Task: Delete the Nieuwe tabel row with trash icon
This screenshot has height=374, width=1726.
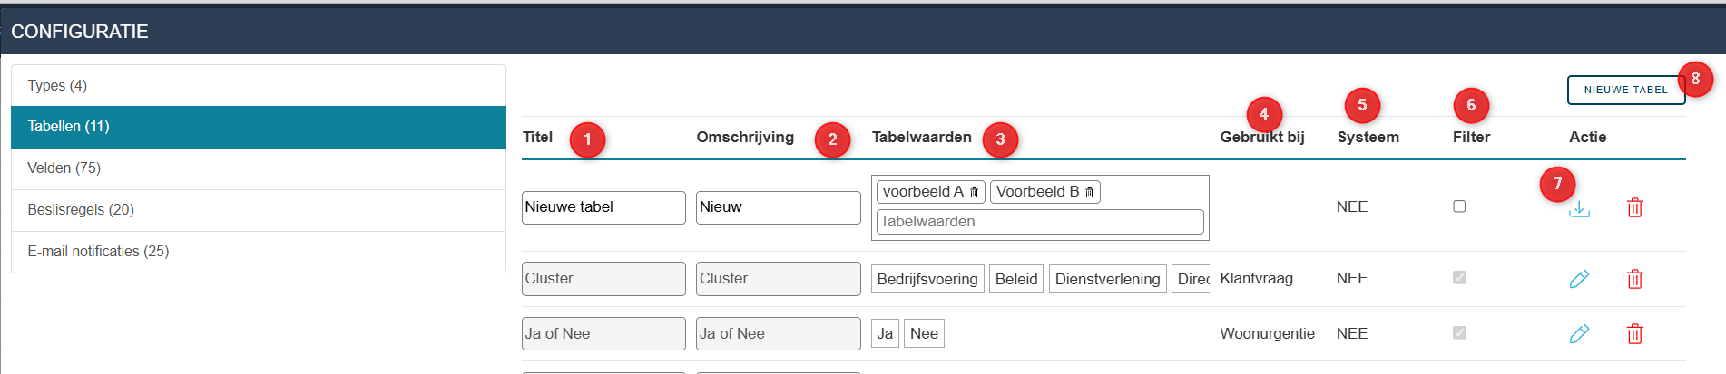Action: click(x=1634, y=207)
